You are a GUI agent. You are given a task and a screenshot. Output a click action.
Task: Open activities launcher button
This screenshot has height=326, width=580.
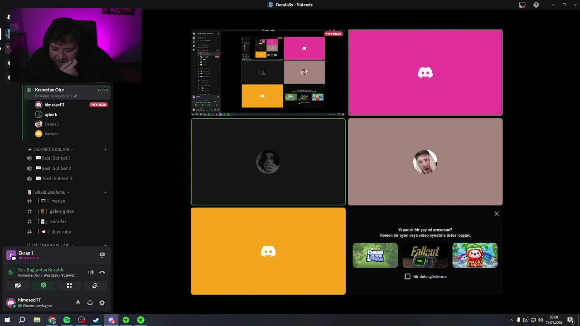[x=69, y=286]
